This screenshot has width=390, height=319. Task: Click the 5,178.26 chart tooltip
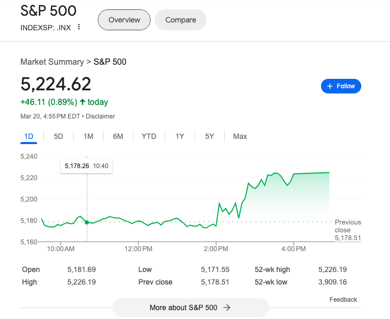click(86, 166)
